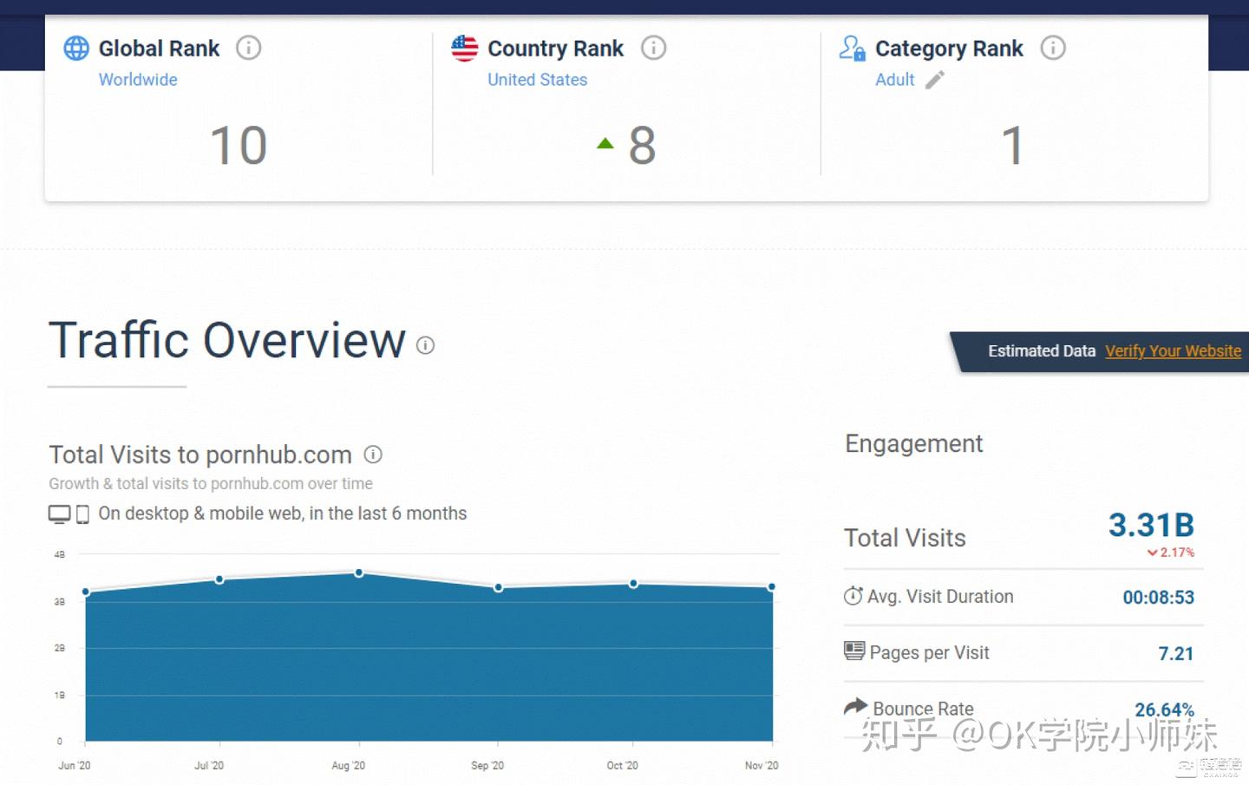
Task: Click the Estimated Data label
Action: 1042,351
